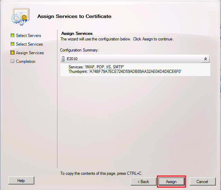The image size is (221, 190).
Task: Click the certificate Thumbprint value line
Action: point(125,72)
